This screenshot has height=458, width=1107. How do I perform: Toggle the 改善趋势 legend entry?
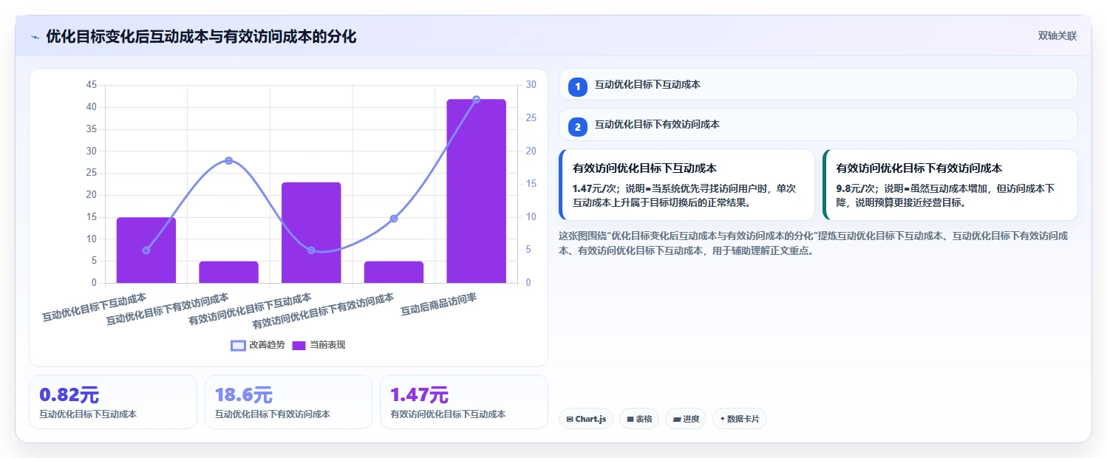point(257,345)
